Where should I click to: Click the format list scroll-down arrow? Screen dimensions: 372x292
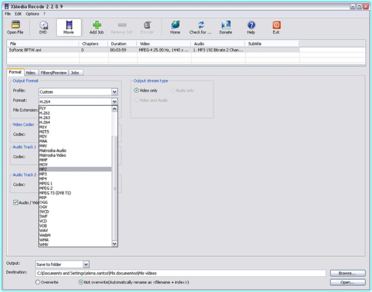click(x=114, y=244)
